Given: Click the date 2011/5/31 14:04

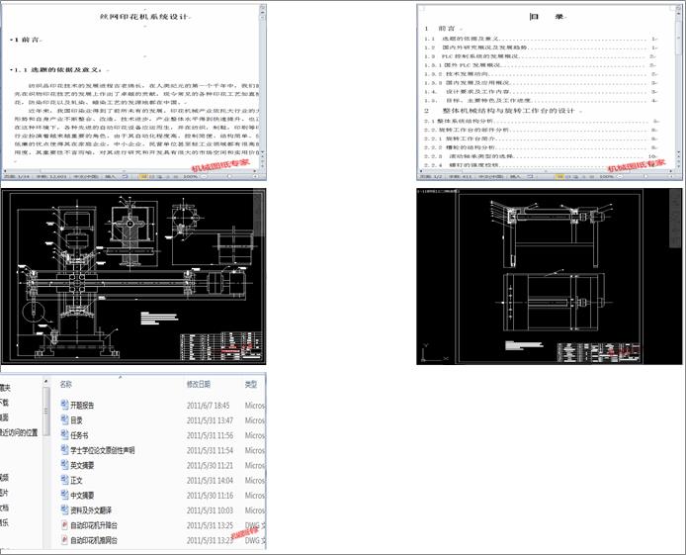Looking at the screenshot, I should [210, 480].
